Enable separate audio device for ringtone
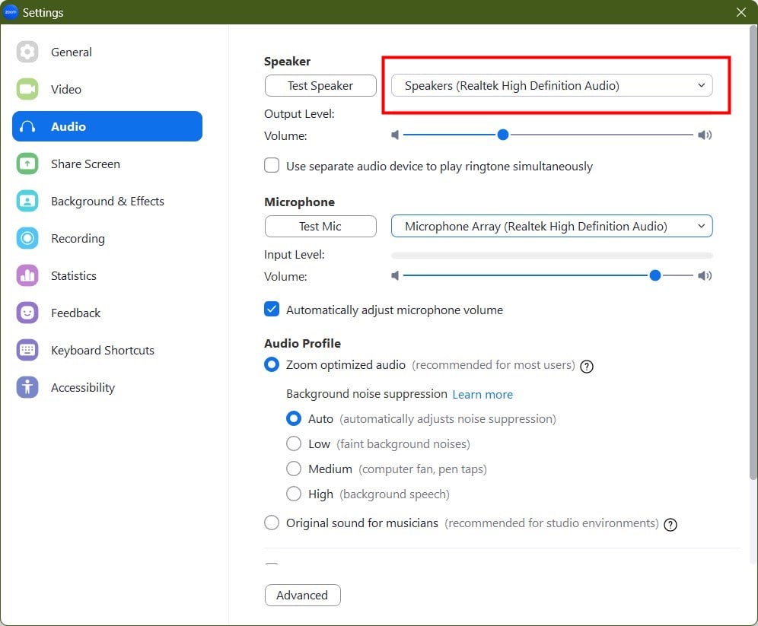The width and height of the screenshot is (758, 626). [272, 165]
